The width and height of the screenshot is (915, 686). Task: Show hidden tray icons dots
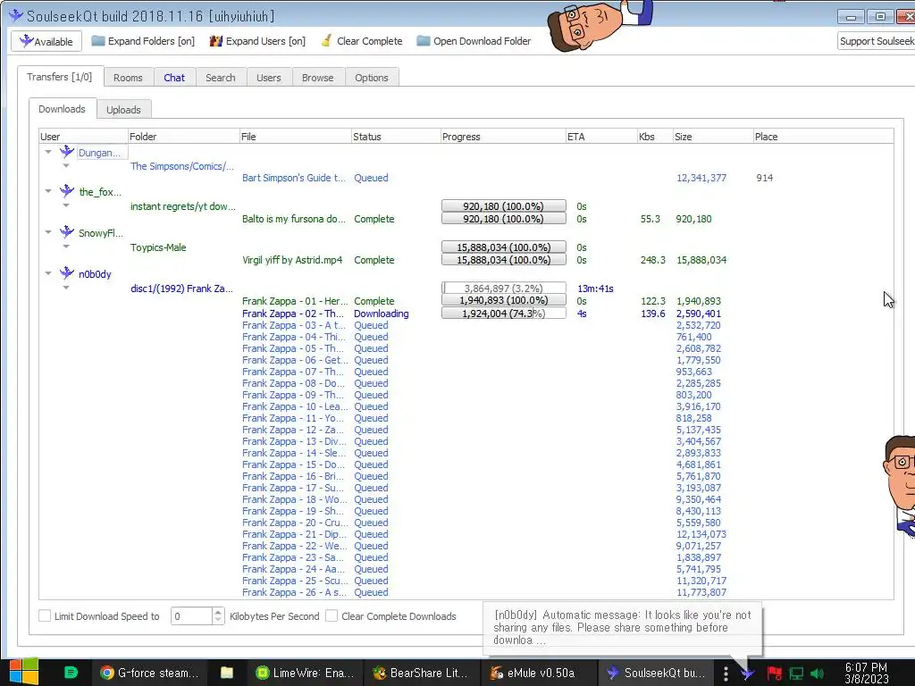click(x=726, y=673)
